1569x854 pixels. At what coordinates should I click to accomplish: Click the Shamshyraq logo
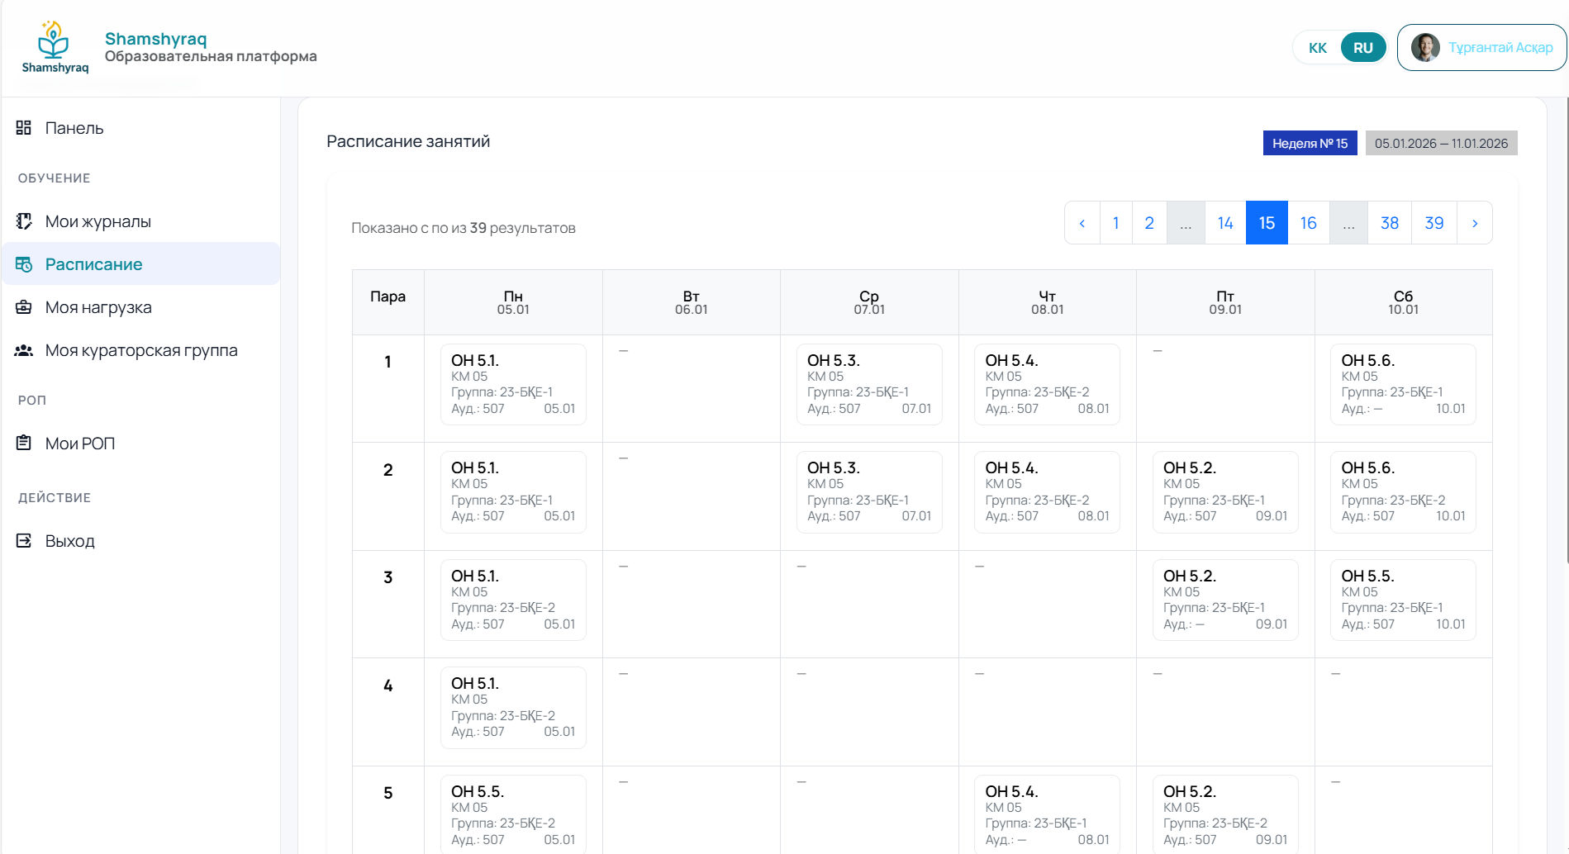[x=54, y=45]
